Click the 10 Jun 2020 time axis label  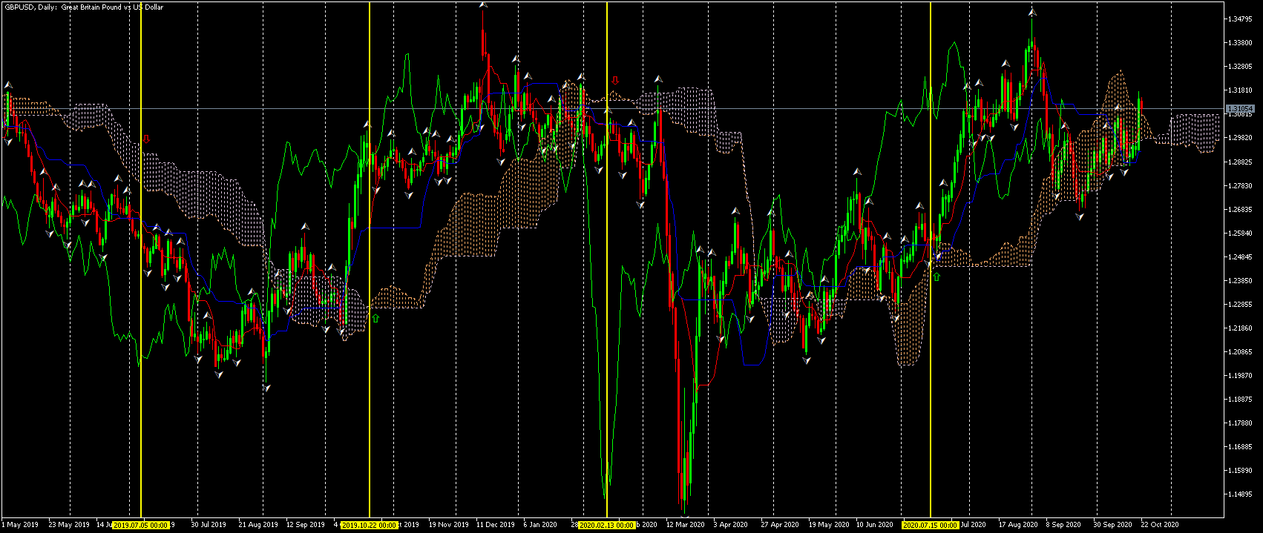coord(876,525)
